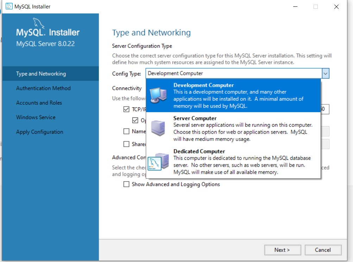Check Show Advanced and Logging Options

126,184
